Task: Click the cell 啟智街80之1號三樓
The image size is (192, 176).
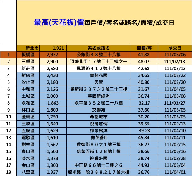Action: (99, 145)
